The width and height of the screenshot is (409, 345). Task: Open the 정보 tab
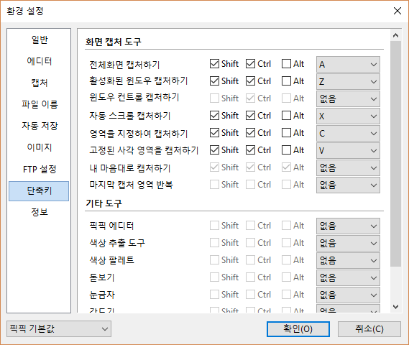pos(39,212)
